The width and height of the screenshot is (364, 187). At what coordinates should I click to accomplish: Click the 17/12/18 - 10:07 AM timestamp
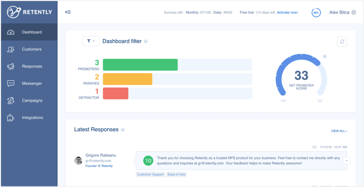(333, 147)
